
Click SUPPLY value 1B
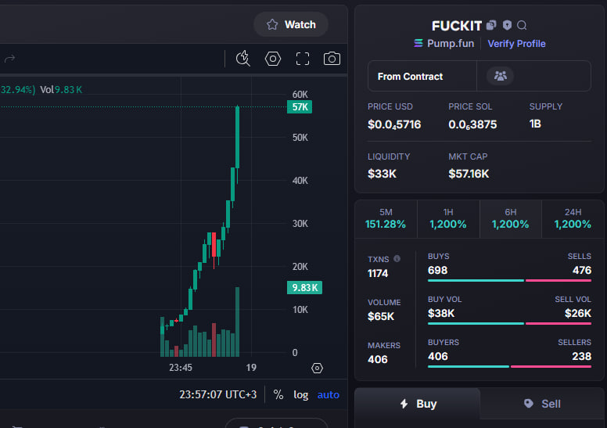pos(535,124)
